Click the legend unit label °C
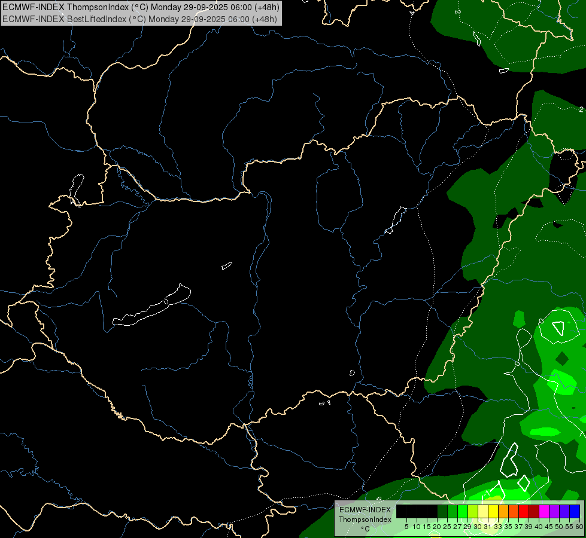The height and width of the screenshot is (538, 586). pos(366,529)
